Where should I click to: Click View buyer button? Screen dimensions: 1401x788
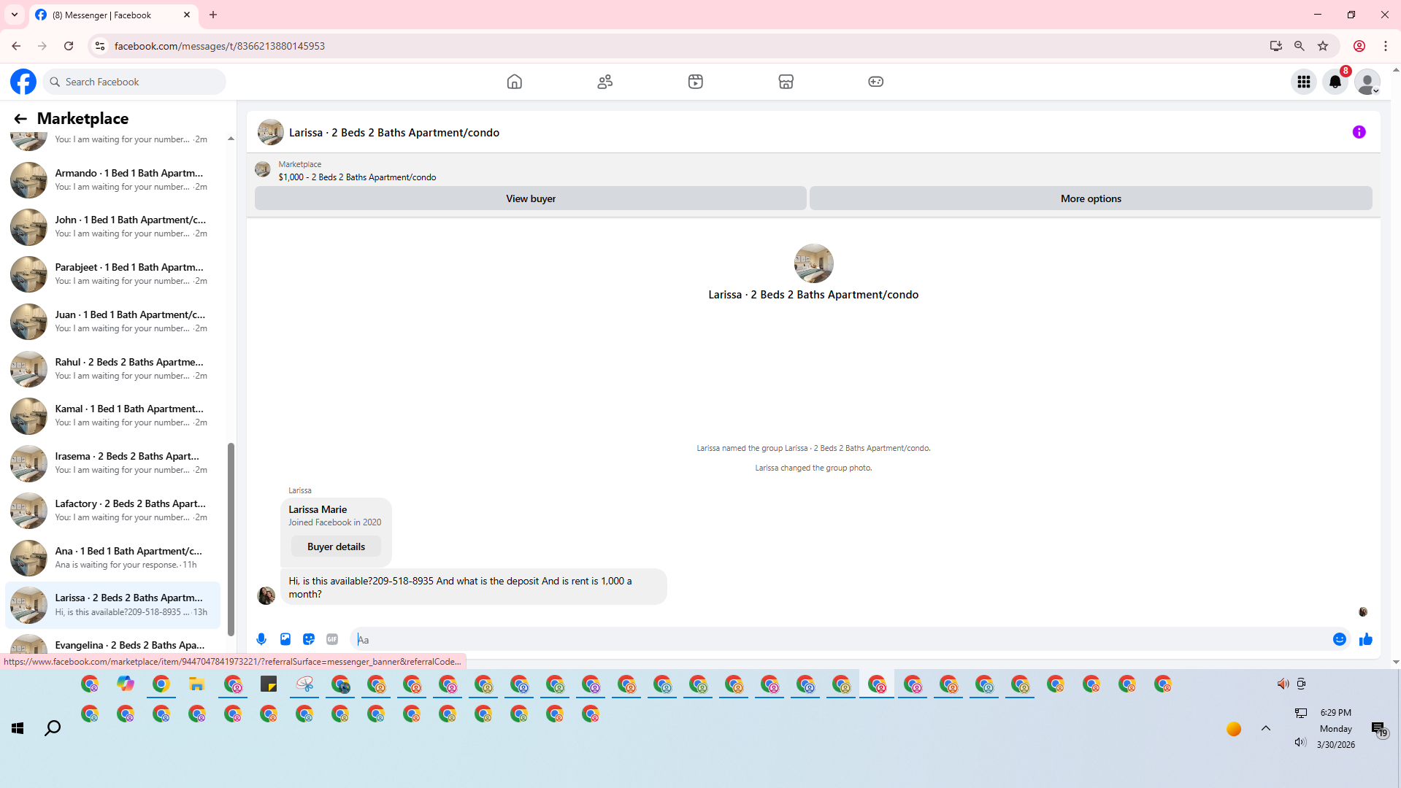pos(531,198)
